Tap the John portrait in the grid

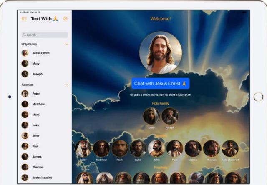[x=156, y=148]
